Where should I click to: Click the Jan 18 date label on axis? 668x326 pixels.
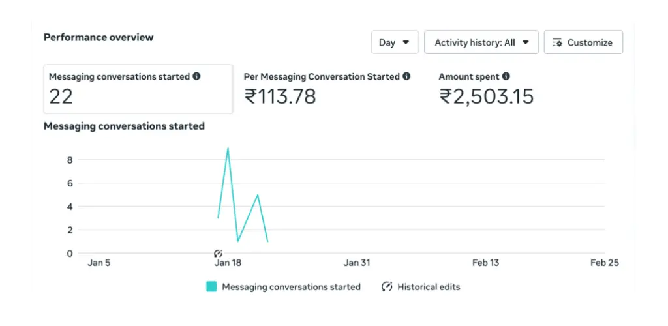pyautogui.click(x=227, y=263)
